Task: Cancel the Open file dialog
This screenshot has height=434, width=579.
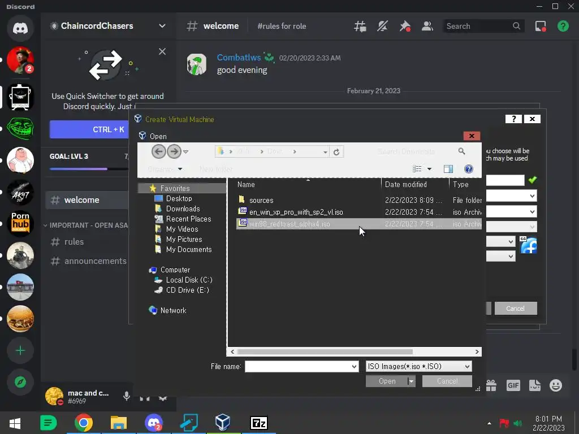Action: tap(447, 381)
